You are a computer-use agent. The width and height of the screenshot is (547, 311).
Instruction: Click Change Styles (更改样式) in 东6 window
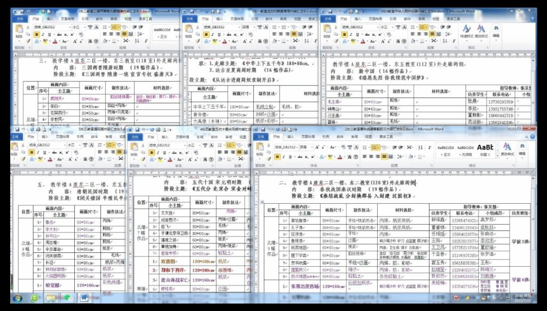[x=481, y=31]
